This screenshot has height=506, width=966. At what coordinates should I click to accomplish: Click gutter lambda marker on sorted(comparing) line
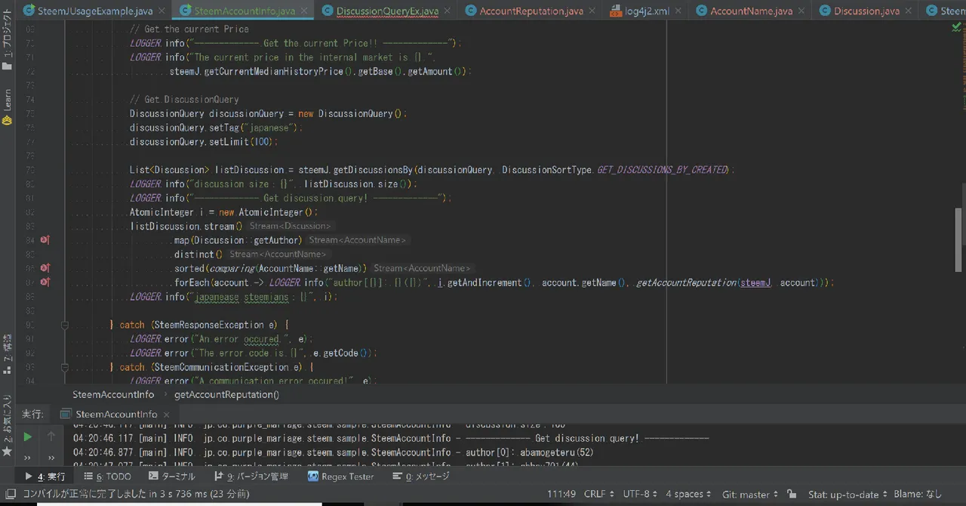point(45,268)
